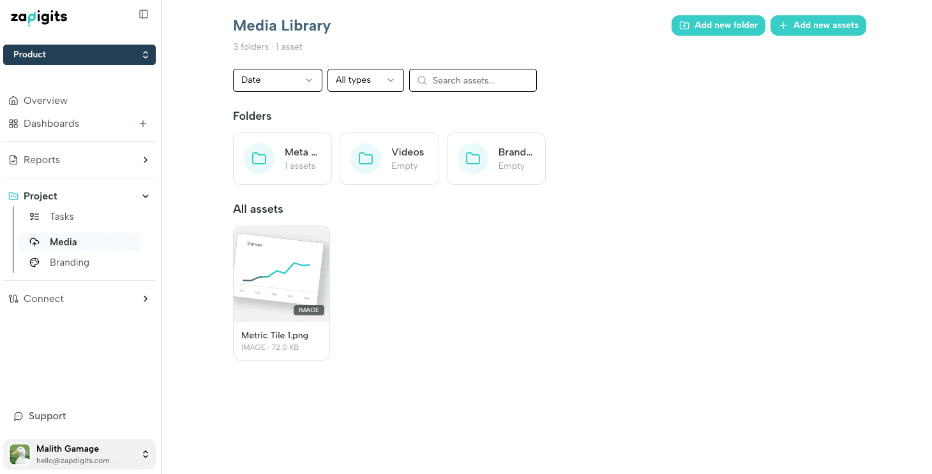Click the Branding palette icon
932x474 pixels.
[x=34, y=262]
